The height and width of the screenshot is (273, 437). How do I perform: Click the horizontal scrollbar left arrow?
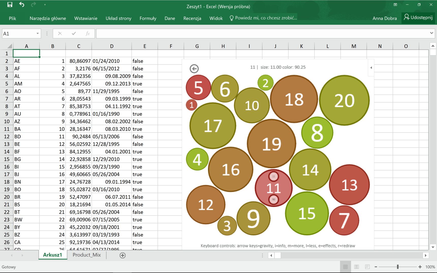(271, 255)
